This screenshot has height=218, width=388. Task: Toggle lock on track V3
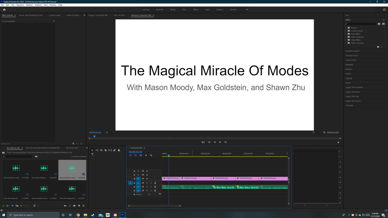(x=134, y=171)
